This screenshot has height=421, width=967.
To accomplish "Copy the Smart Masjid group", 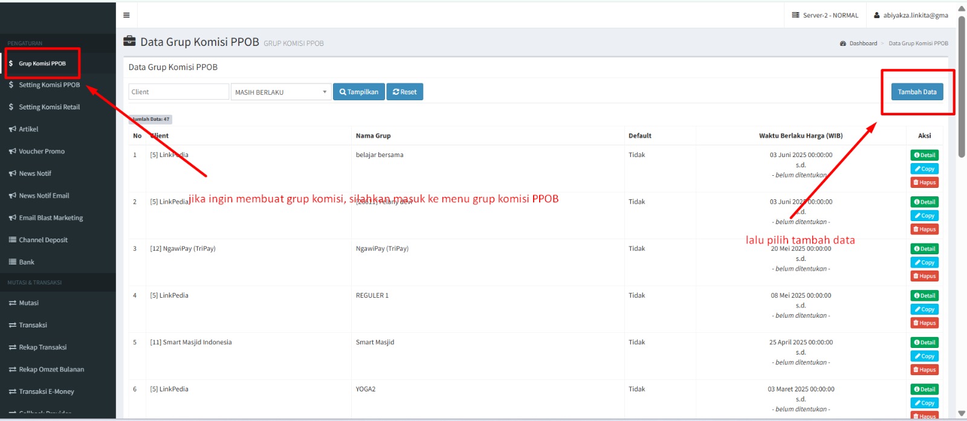I will point(925,356).
